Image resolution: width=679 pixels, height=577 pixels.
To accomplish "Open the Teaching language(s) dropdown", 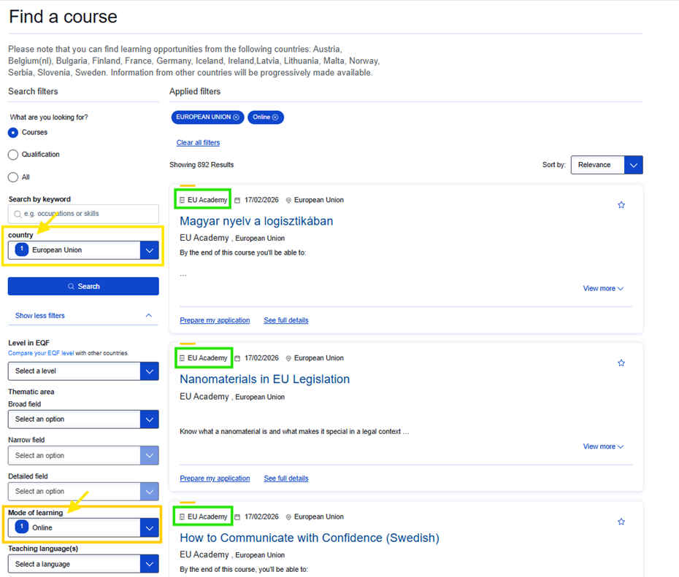I will point(83,564).
